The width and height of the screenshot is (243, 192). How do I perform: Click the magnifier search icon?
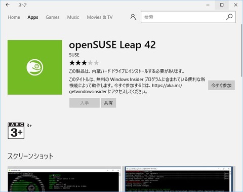point(229,17)
